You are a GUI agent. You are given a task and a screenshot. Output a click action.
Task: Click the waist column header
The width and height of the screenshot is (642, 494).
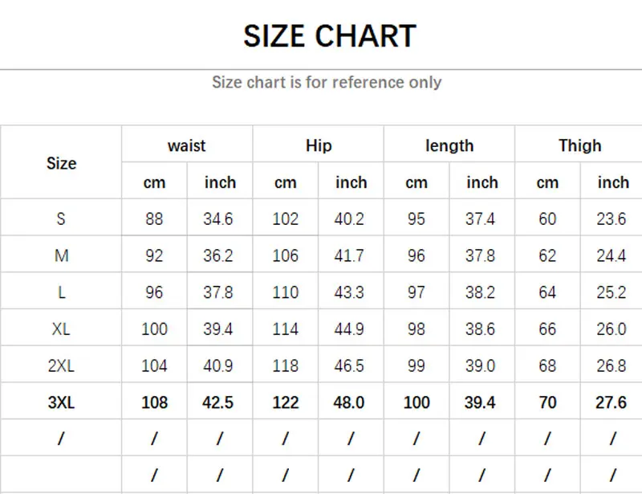click(x=186, y=145)
